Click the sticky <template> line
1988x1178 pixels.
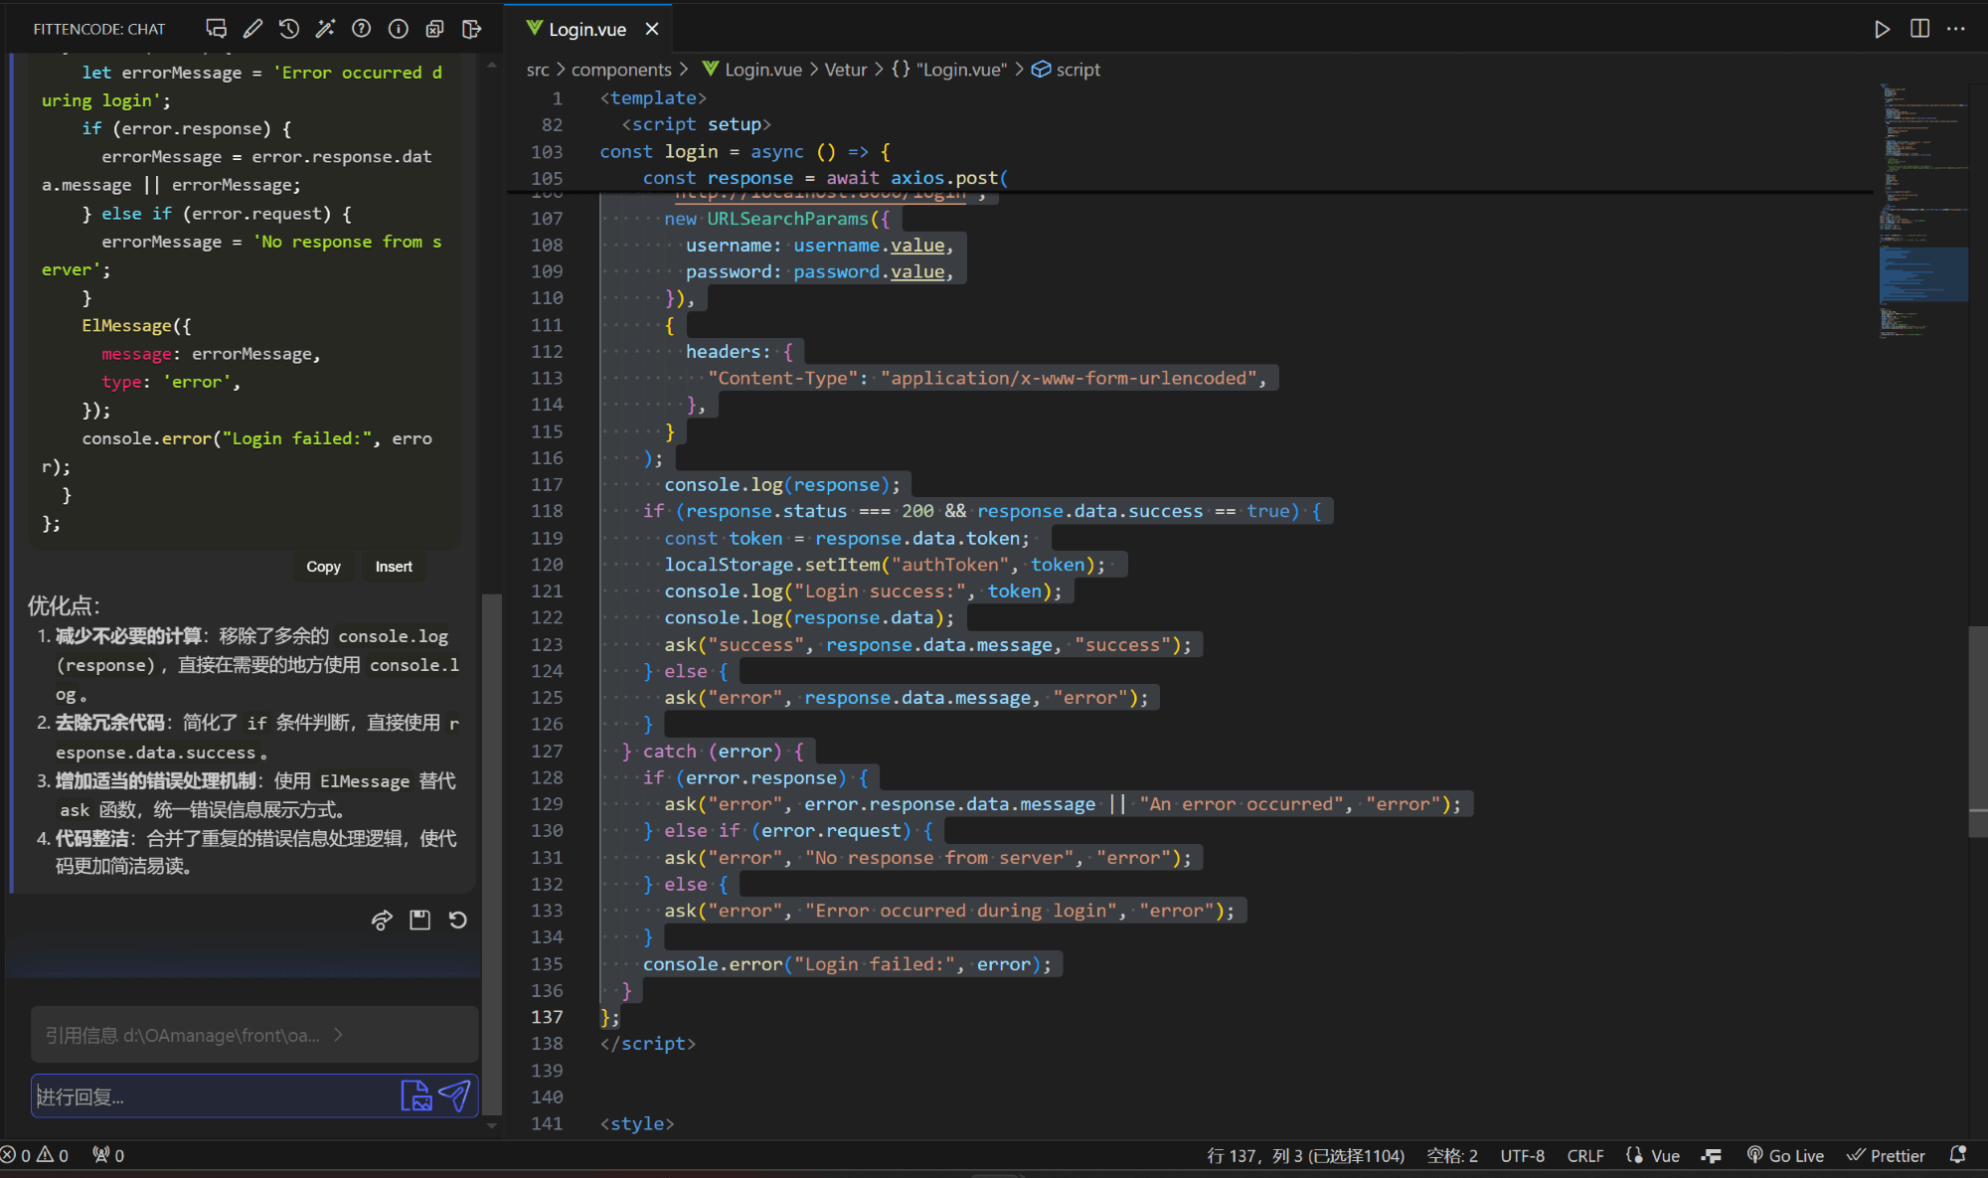[x=653, y=98]
